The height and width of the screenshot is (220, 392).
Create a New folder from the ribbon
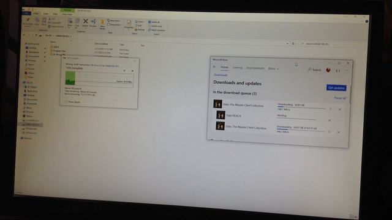click(x=102, y=24)
